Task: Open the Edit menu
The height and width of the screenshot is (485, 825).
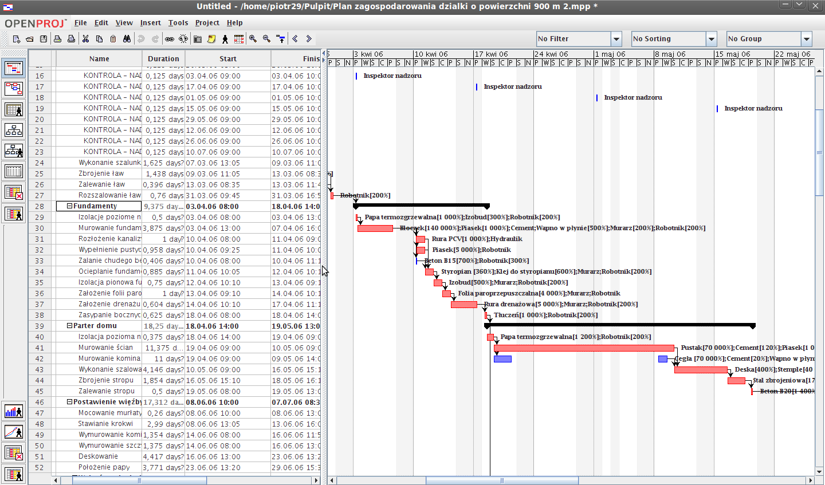Action: (101, 23)
